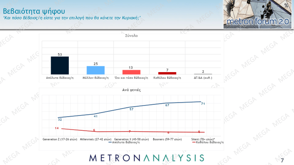The width and height of the screenshot is (294, 165).
Task: Click the page number 7
Action: click(x=283, y=160)
